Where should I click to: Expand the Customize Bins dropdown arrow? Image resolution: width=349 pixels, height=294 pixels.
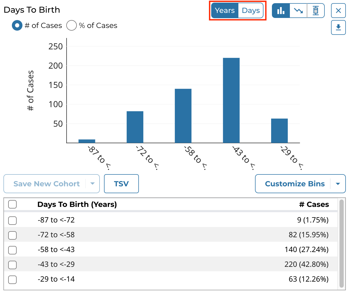click(x=338, y=184)
